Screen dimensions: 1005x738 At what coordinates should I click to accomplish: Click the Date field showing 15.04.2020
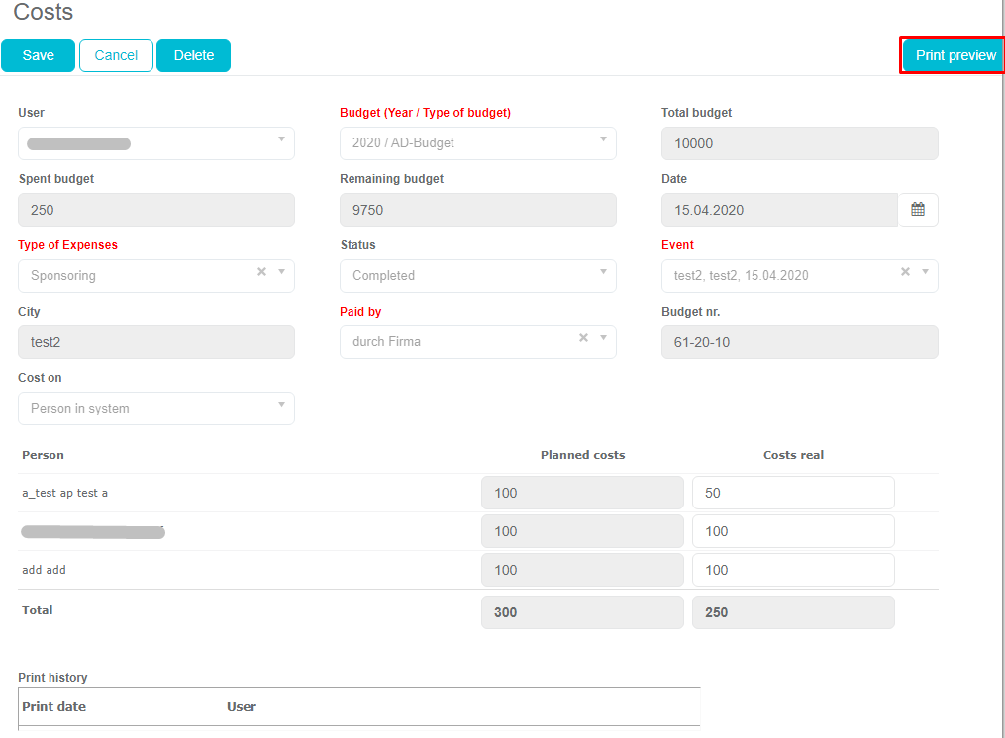(779, 210)
